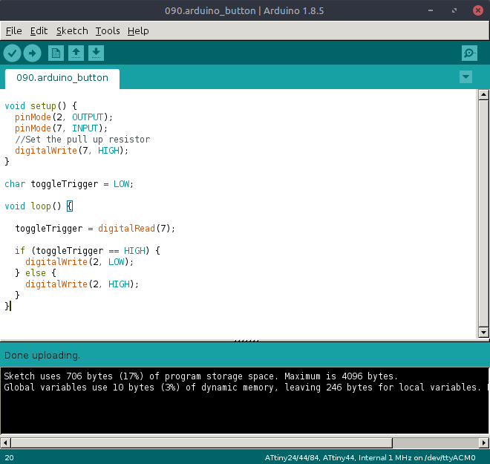Click 'pinMode(7, INPUT);' line
Viewport: 490px width, 464px height.
pos(61,128)
